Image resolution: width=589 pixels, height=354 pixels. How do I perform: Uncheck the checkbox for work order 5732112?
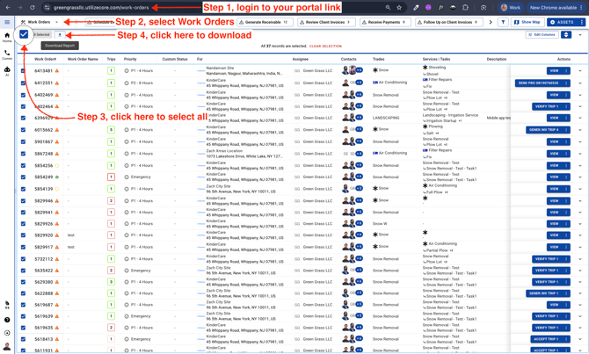(x=23, y=259)
